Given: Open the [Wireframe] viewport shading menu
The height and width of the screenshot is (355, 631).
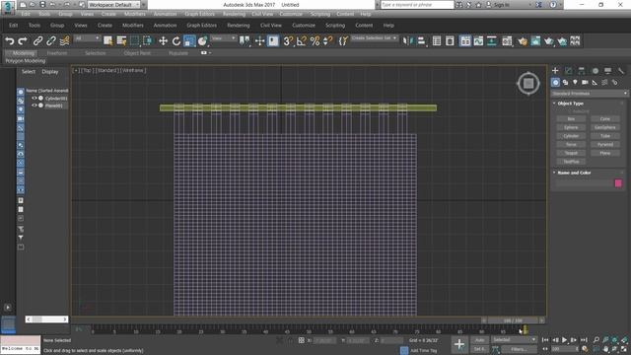Looking at the screenshot, I should click(133, 70).
